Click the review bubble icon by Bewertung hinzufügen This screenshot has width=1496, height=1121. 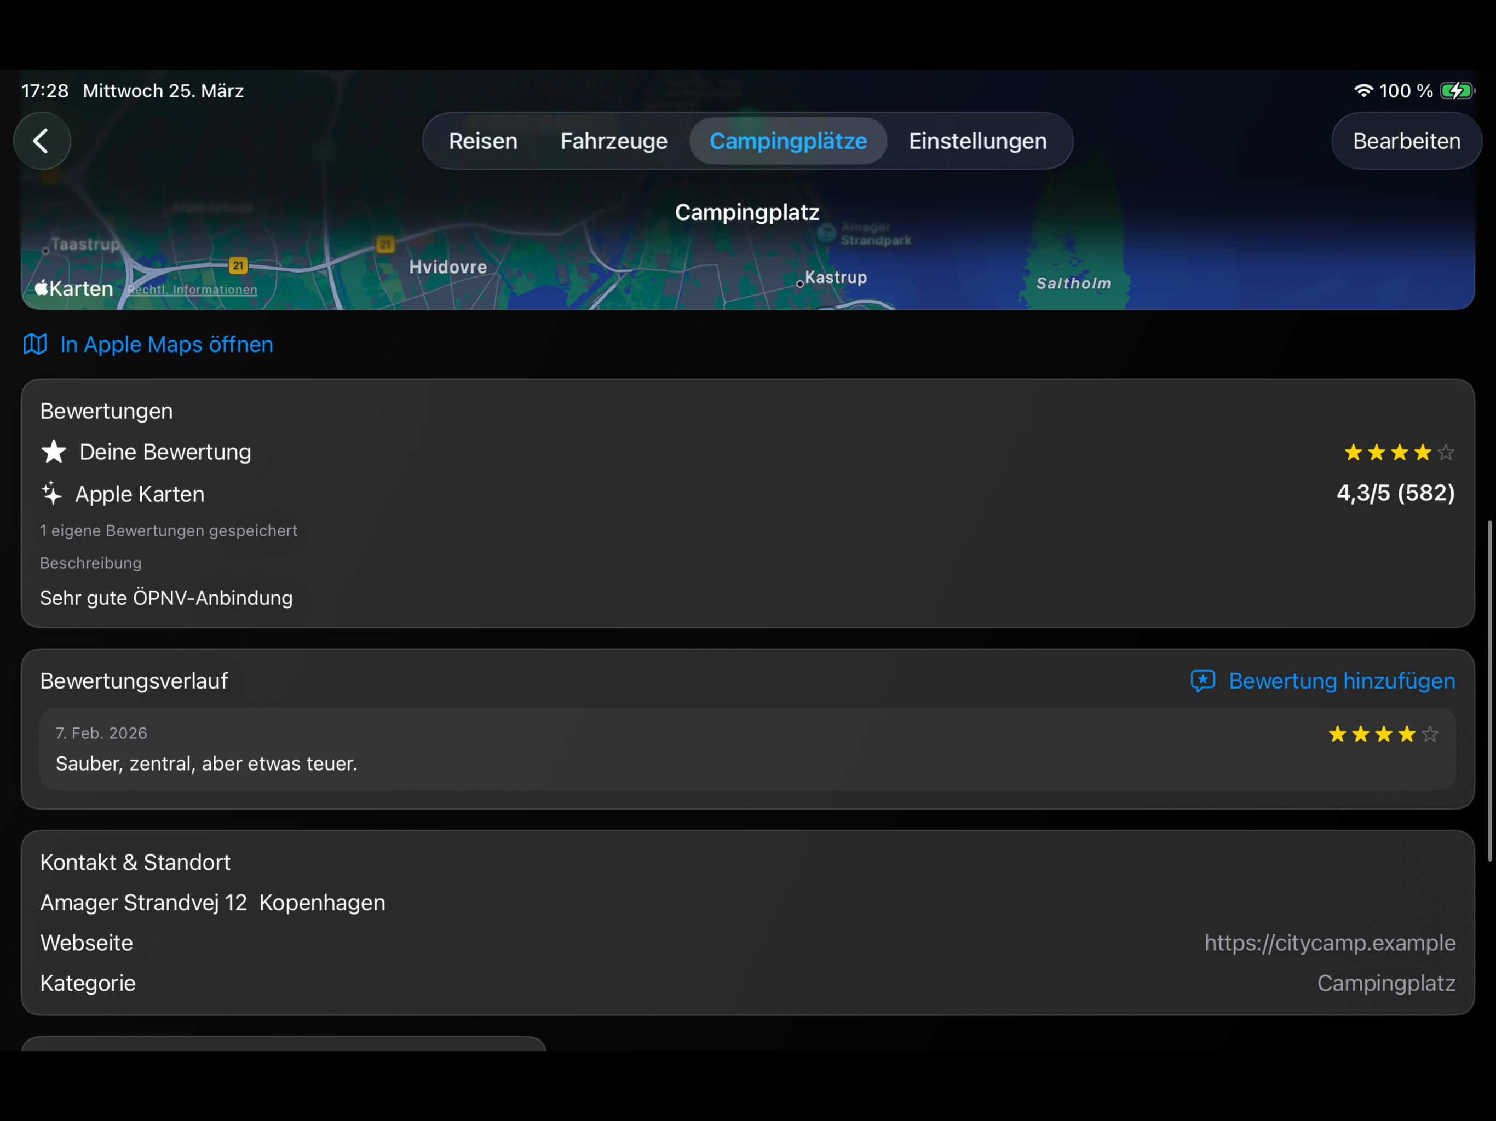click(1202, 681)
